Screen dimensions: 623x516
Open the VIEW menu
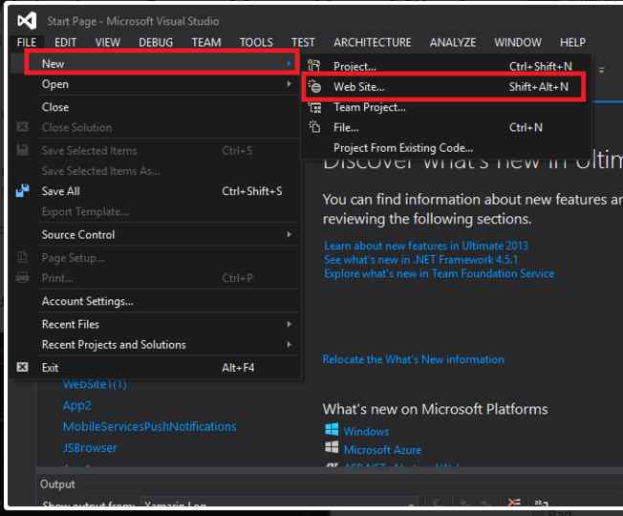(108, 42)
